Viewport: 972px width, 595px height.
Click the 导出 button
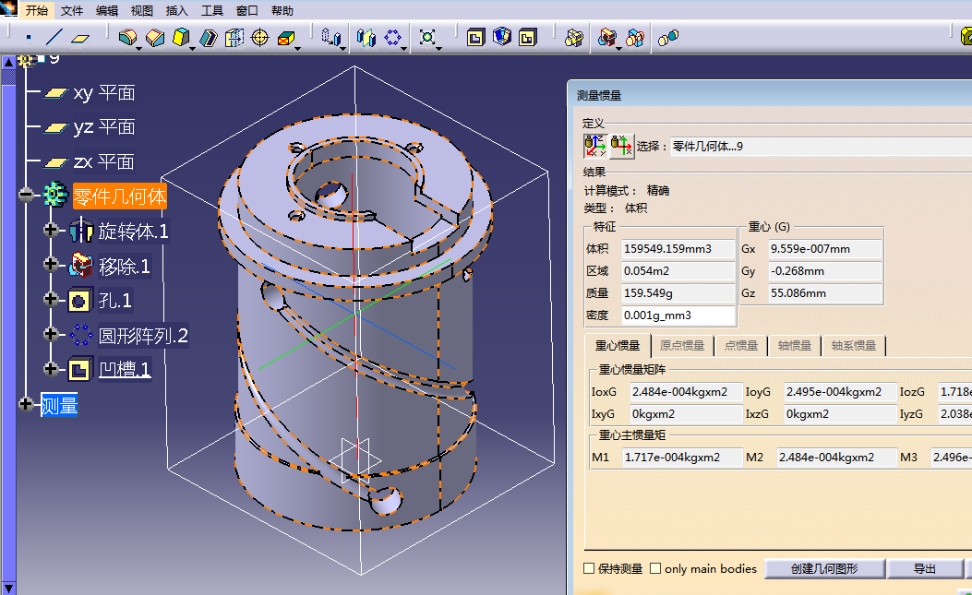point(924,568)
